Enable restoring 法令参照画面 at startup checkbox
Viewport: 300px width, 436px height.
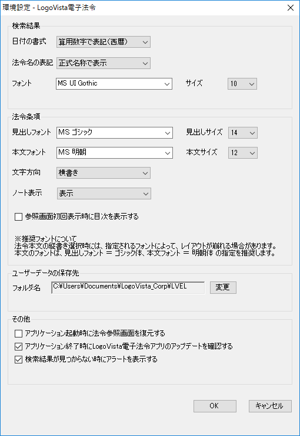18,333
